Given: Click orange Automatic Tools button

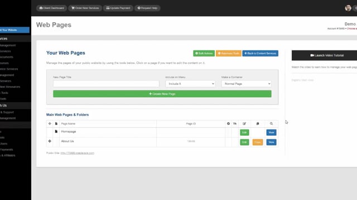Looking at the screenshot, I should pyautogui.click(x=228, y=53).
